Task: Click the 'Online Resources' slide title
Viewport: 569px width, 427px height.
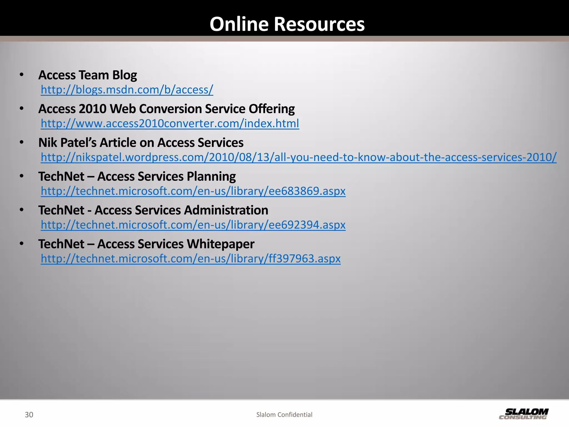Action: (287, 24)
